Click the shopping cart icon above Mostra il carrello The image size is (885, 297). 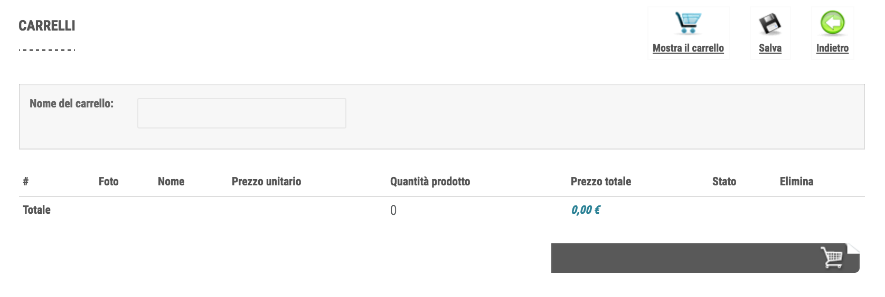pos(688,23)
